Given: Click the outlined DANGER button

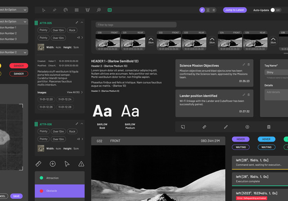Looking at the screenshot, I should 19,74.
